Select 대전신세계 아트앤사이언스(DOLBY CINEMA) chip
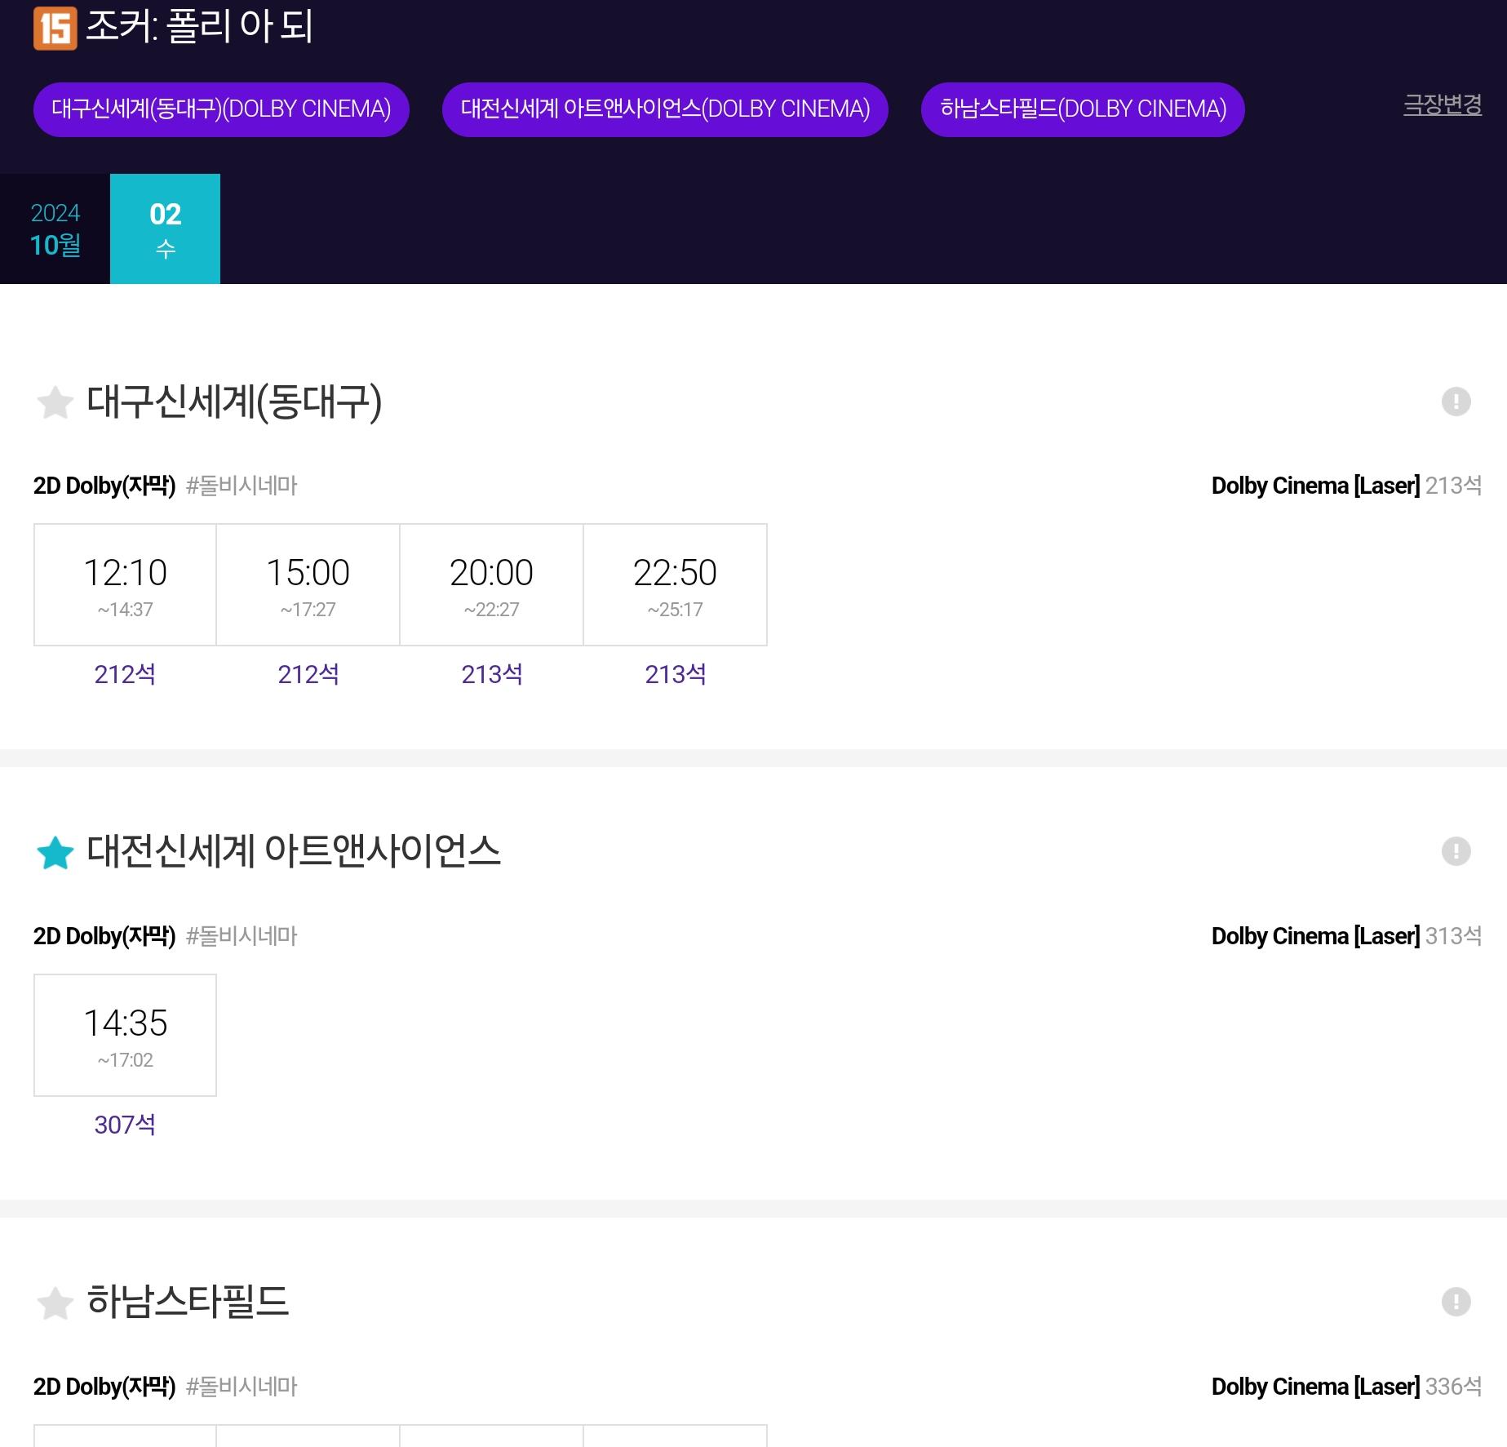 (665, 109)
